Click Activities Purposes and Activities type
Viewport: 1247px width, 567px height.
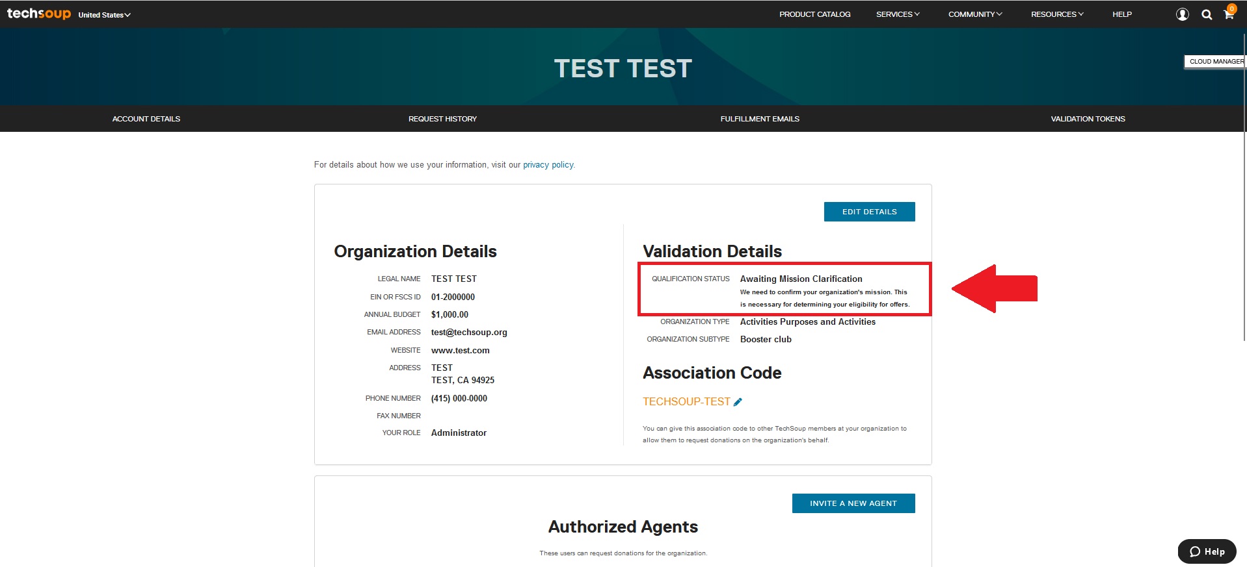click(x=808, y=321)
